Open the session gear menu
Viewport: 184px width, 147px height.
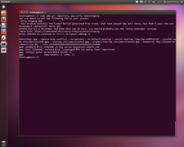[x=182, y=2]
